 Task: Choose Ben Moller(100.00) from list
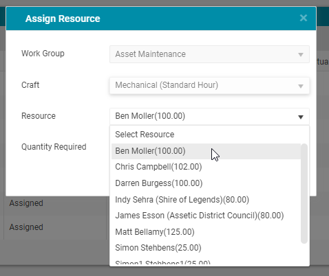[x=206, y=151]
